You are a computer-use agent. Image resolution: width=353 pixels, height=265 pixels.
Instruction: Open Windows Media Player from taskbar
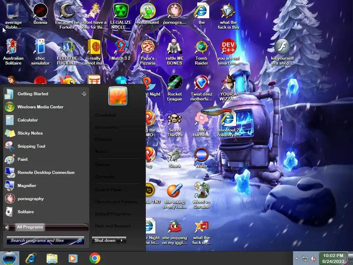tap(73, 258)
